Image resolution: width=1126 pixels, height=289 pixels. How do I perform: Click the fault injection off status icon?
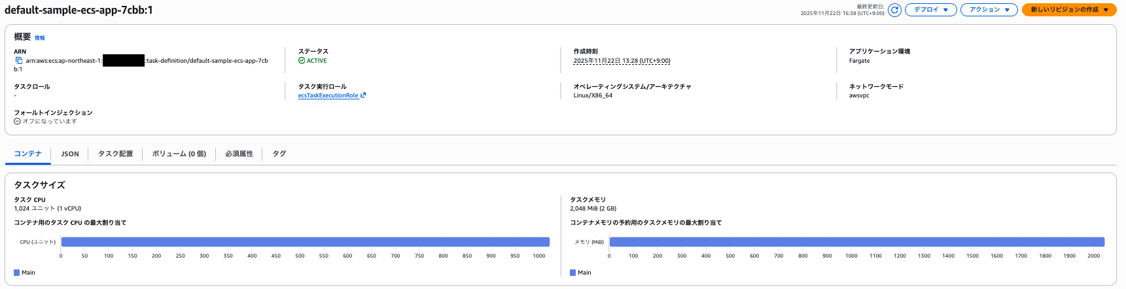(x=17, y=122)
